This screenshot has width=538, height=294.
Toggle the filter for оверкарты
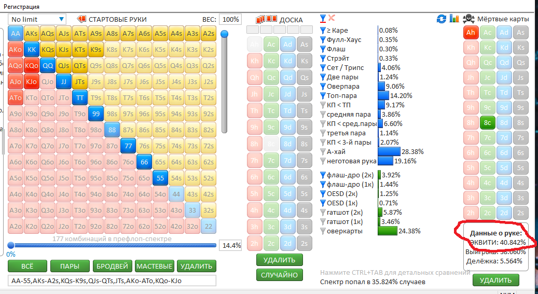pyautogui.click(x=323, y=231)
